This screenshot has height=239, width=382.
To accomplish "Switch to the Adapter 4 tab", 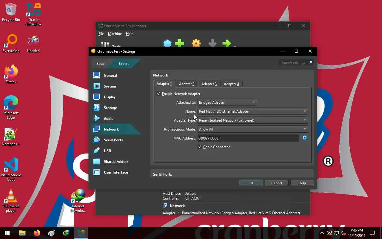I will click(x=231, y=84).
